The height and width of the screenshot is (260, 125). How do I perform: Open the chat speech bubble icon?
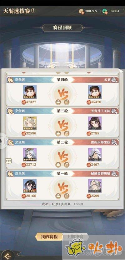[8, 161]
